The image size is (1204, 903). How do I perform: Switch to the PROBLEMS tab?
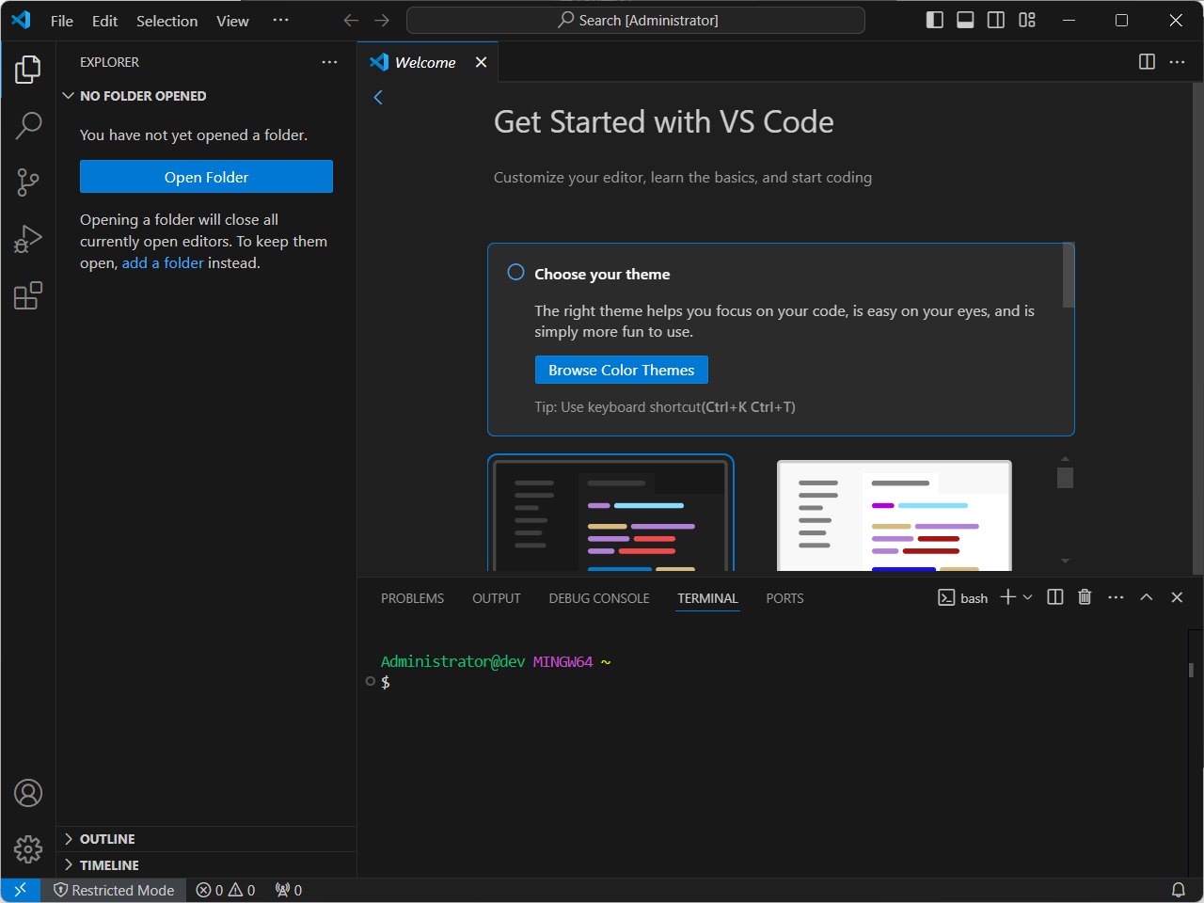(412, 598)
